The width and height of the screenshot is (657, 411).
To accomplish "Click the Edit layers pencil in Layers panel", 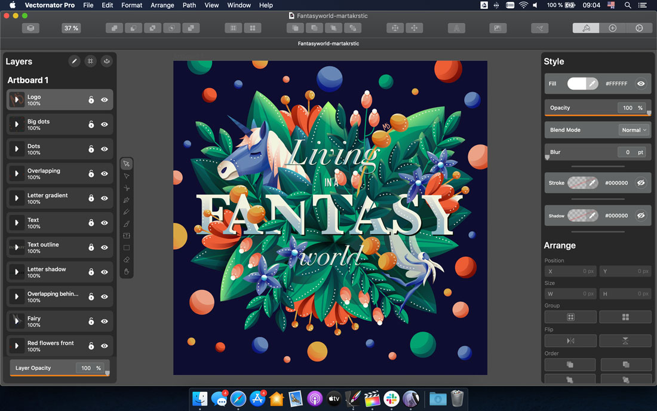I will pyautogui.click(x=73, y=61).
